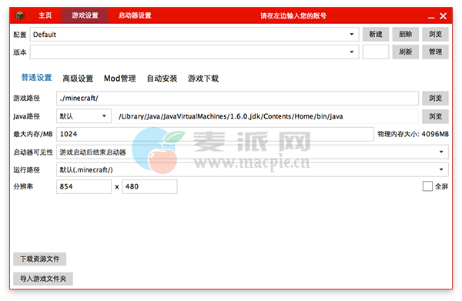Click the 新建 profile button
Image resolution: width=462 pixels, height=301 pixels.
pos(376,34)
